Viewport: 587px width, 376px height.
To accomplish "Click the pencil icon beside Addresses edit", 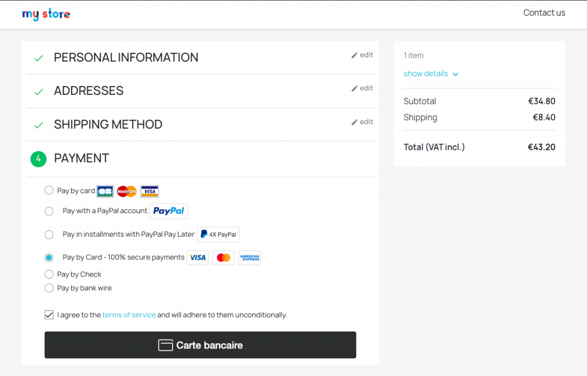I will 355,88.
